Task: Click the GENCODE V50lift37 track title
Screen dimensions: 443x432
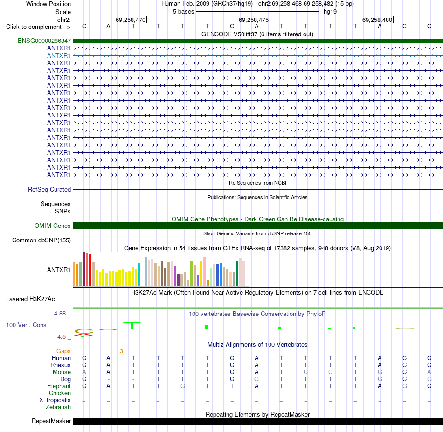Action: [x=257, y=34]
